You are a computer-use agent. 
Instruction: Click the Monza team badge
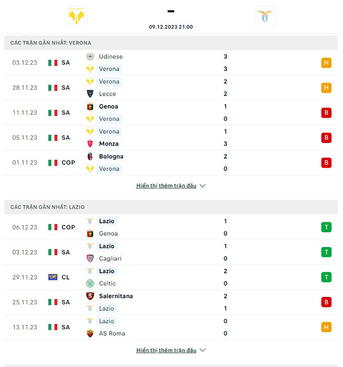coord(90,144)
